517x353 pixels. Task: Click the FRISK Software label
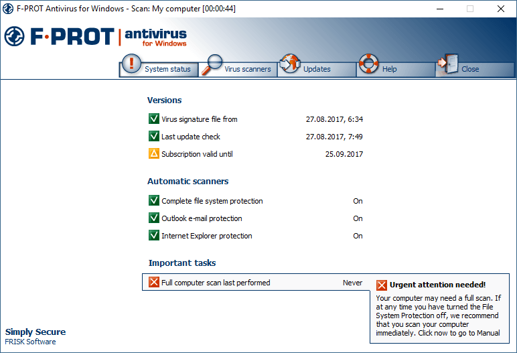pyautogui.click(x=30, y=342)
